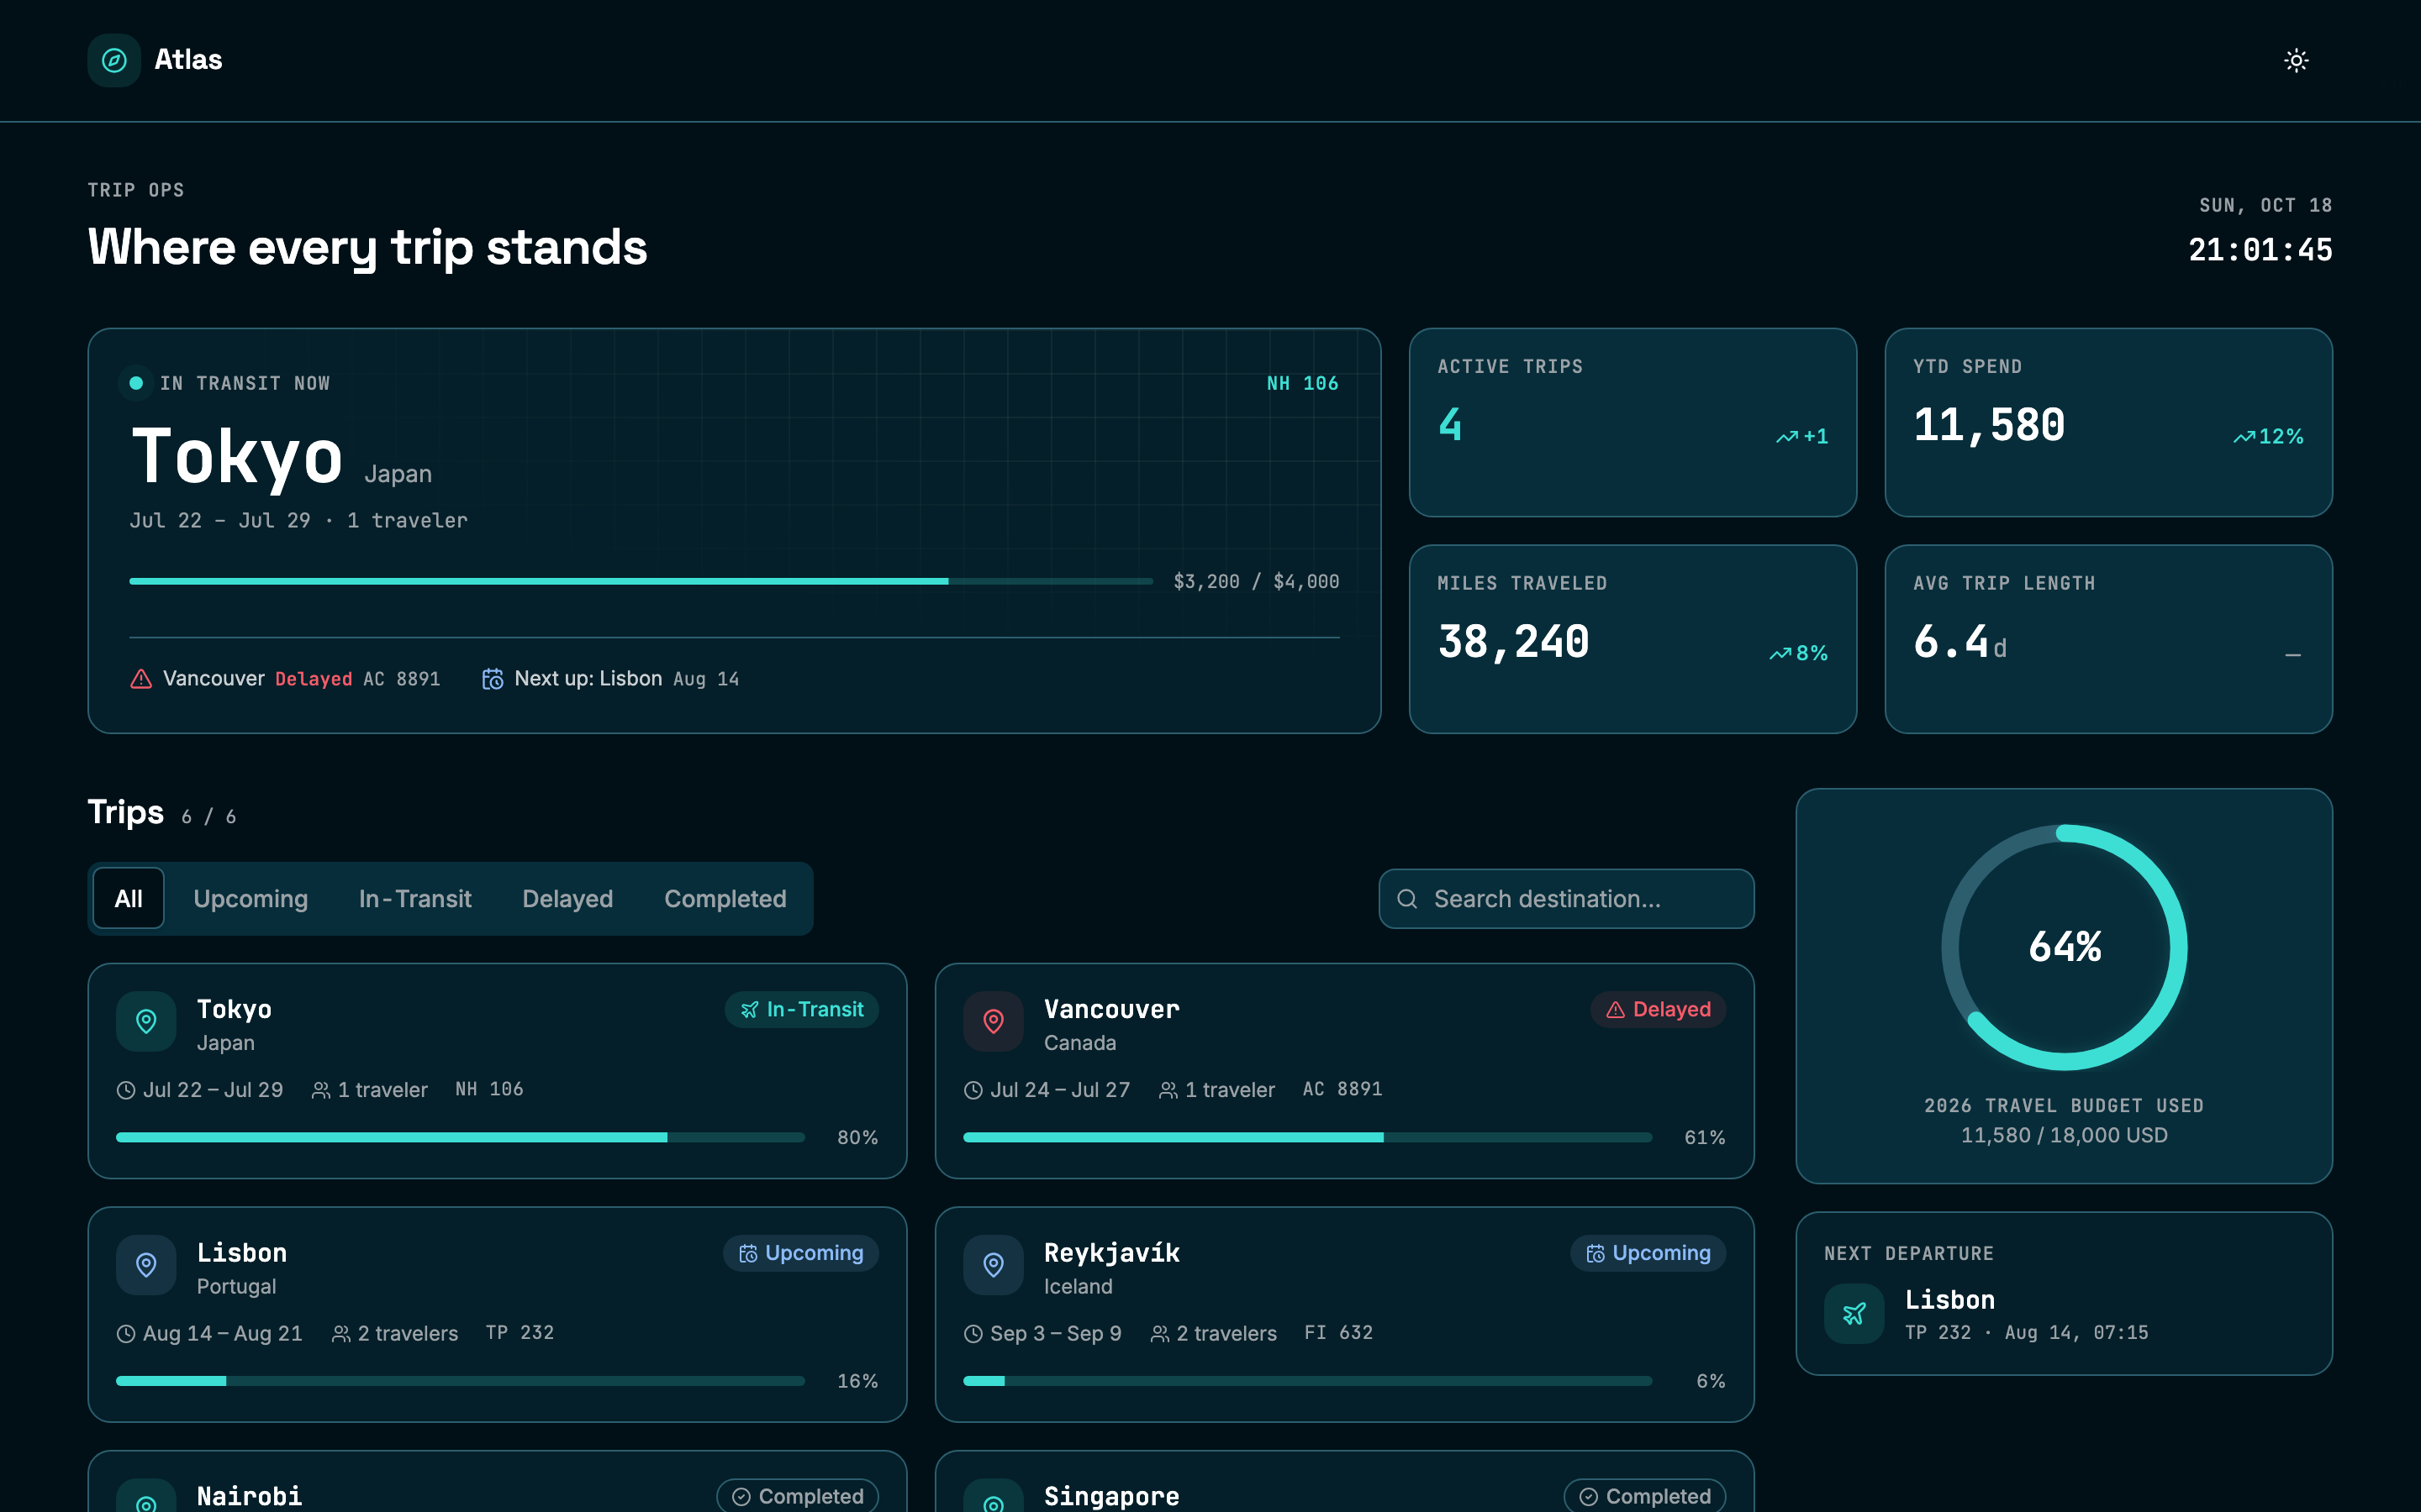Click the "Next up: Lisbon" text

[588, 678]
